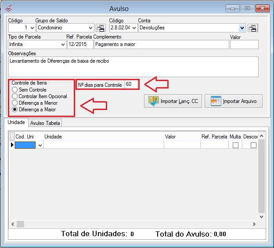Screen dimensions: 274x248
Task: Open the Cod. Uni cell dropdown
Action: [40, 145]
